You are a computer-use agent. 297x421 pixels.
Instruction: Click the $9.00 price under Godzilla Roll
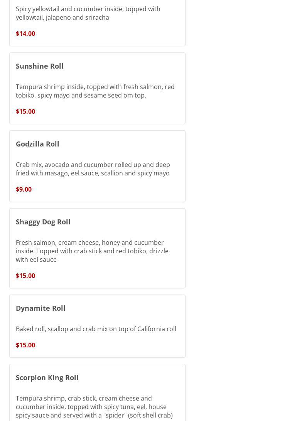(24, 189)
